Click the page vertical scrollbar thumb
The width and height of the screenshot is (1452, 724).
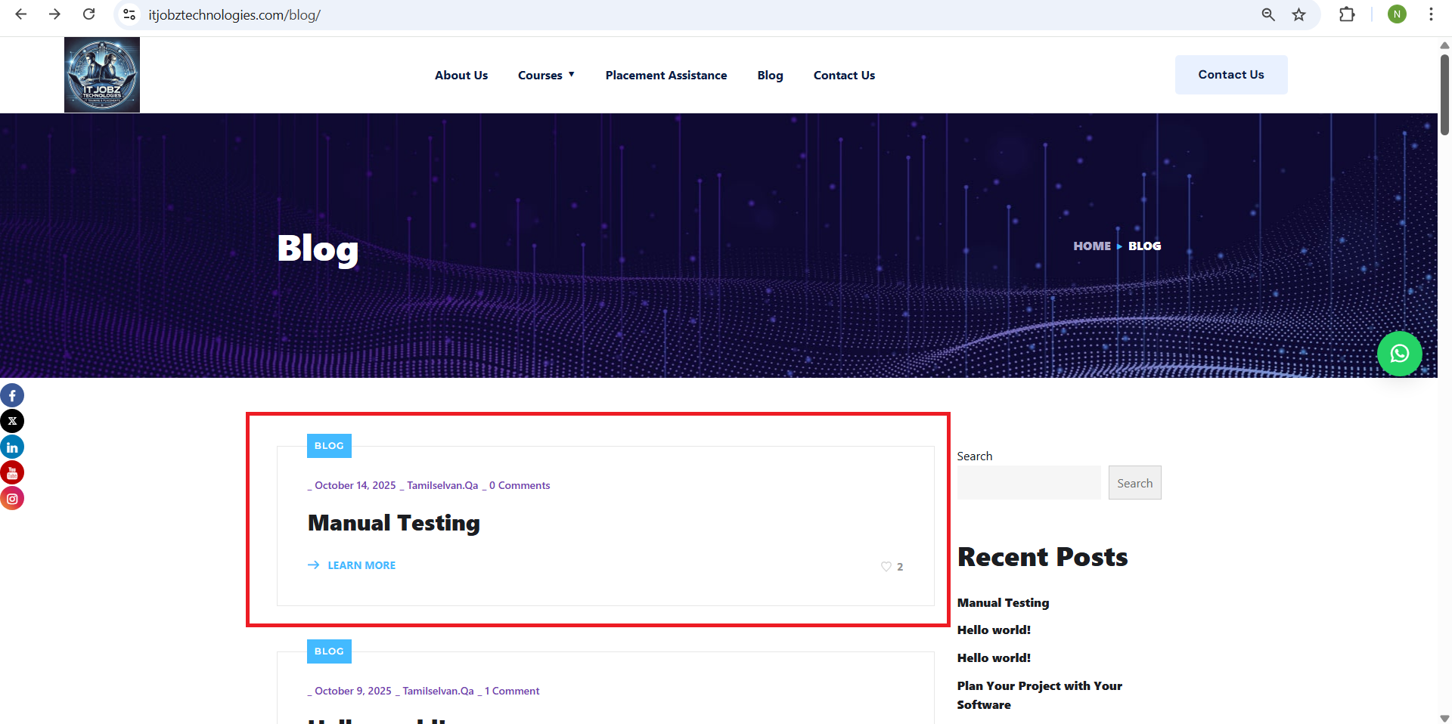tap(1444, 94)
